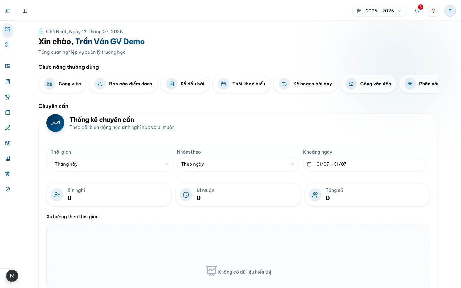Open the shield check icon in sidebar
The width and height of the screenshot is (461, 288).
pos(8,189)
